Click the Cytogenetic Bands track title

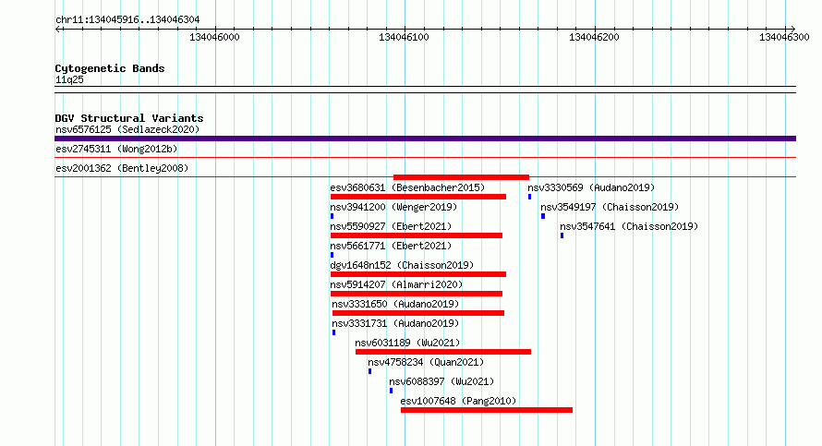point(110,68)
